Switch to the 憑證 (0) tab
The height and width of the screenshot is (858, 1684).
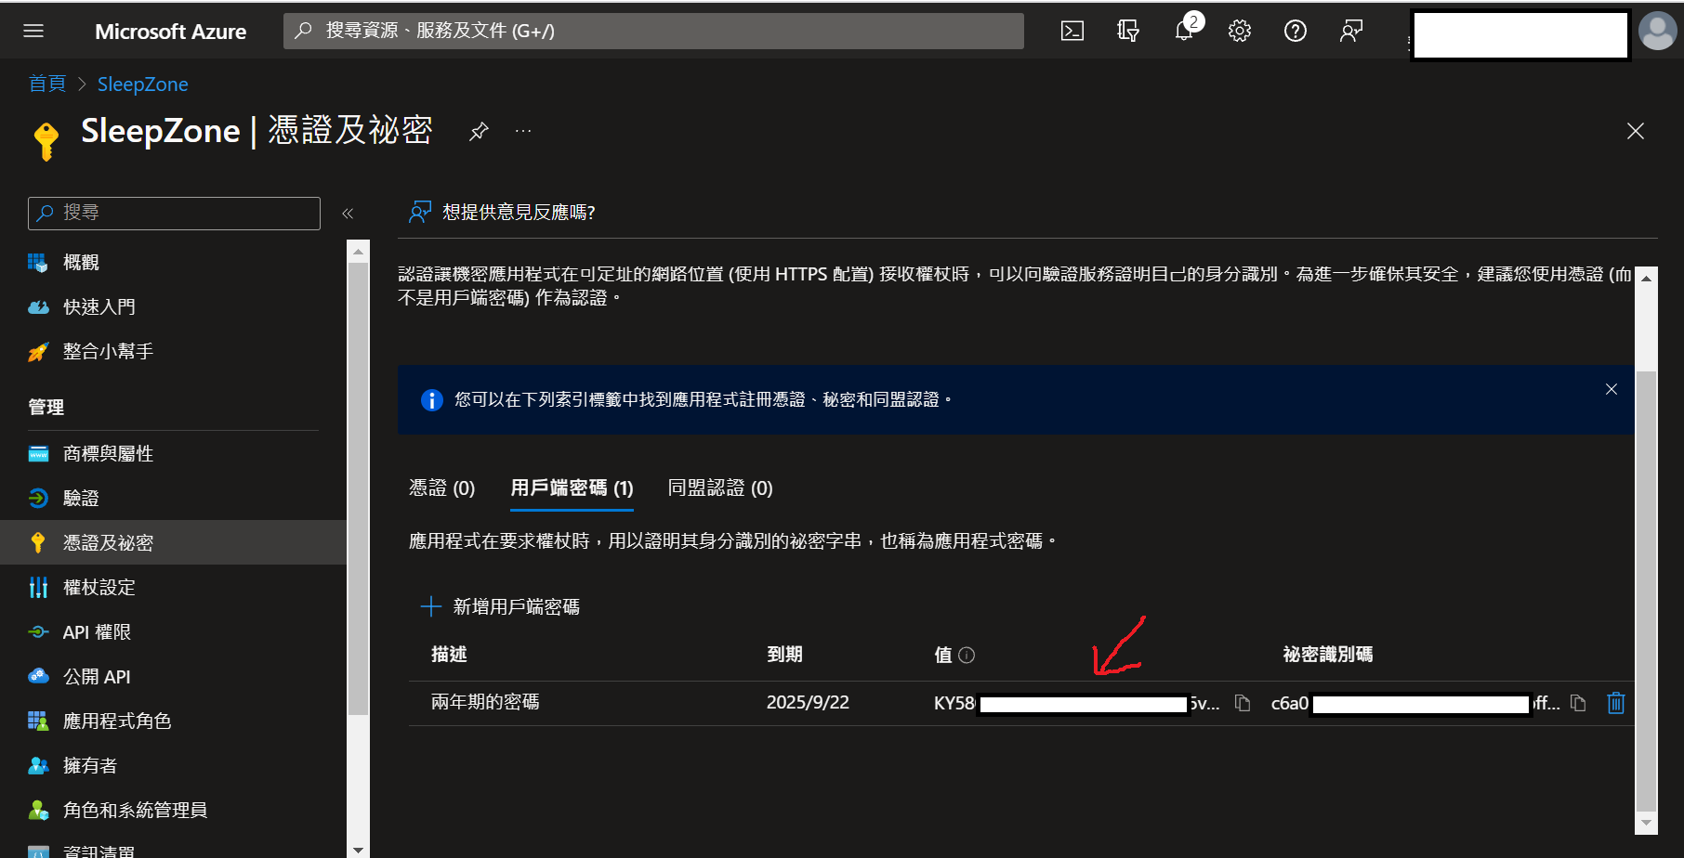442,488
